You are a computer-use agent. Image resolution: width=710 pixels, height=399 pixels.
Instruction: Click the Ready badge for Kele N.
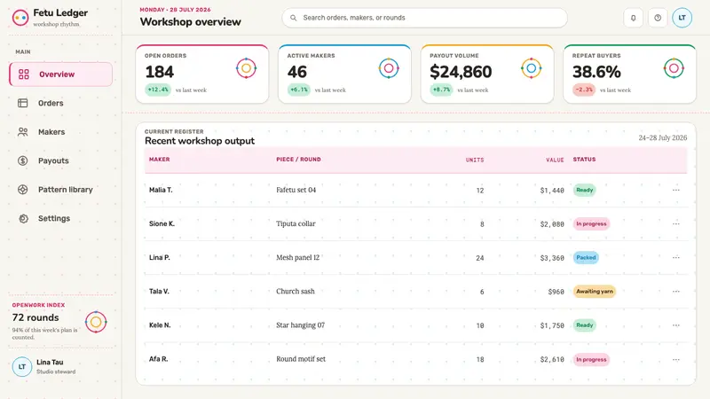click(x=585, y=325)
